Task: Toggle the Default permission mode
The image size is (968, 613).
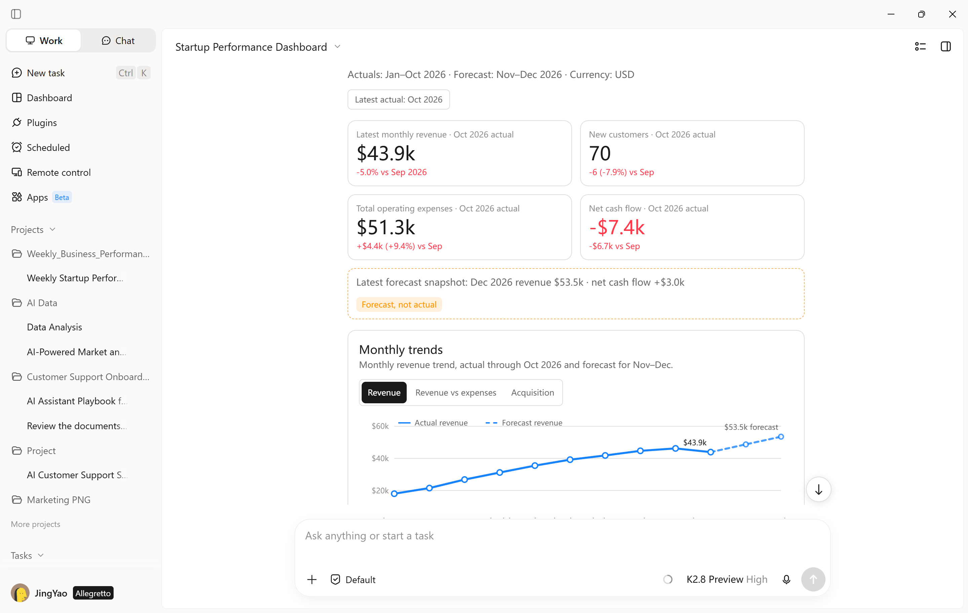Action: pos(353,579)
